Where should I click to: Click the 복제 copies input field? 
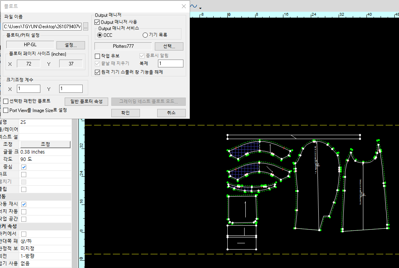pos(170,63)
